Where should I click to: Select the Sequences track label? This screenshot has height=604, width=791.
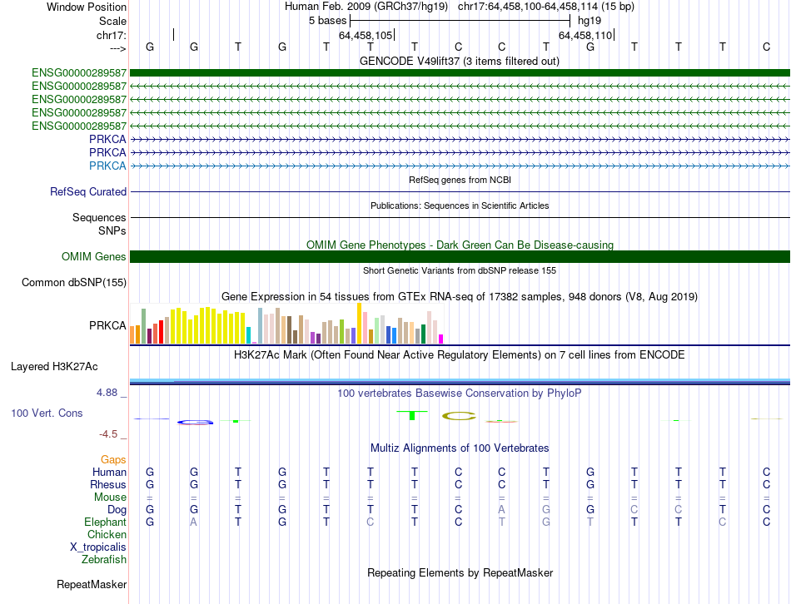coord(99,217)
